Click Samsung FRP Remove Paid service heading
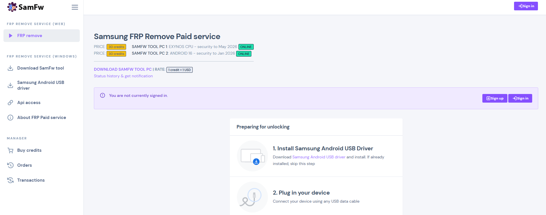 (x=157, y=37)
